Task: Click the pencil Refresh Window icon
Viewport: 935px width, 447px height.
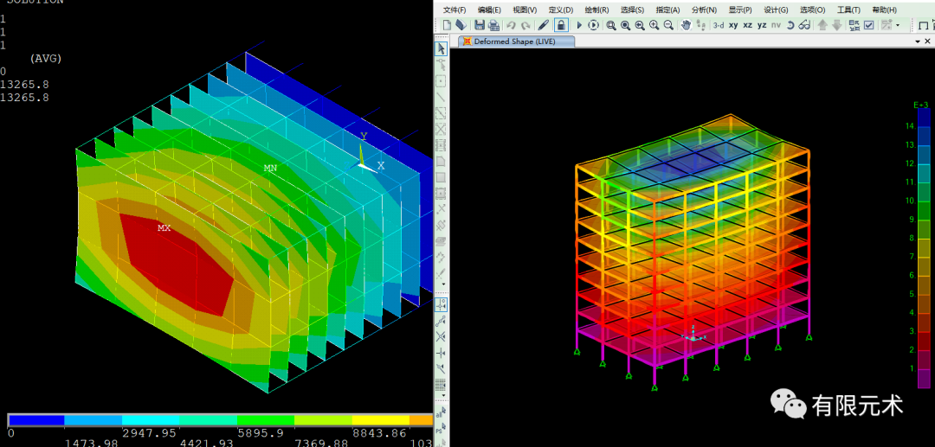Action: tap(543, 25)
